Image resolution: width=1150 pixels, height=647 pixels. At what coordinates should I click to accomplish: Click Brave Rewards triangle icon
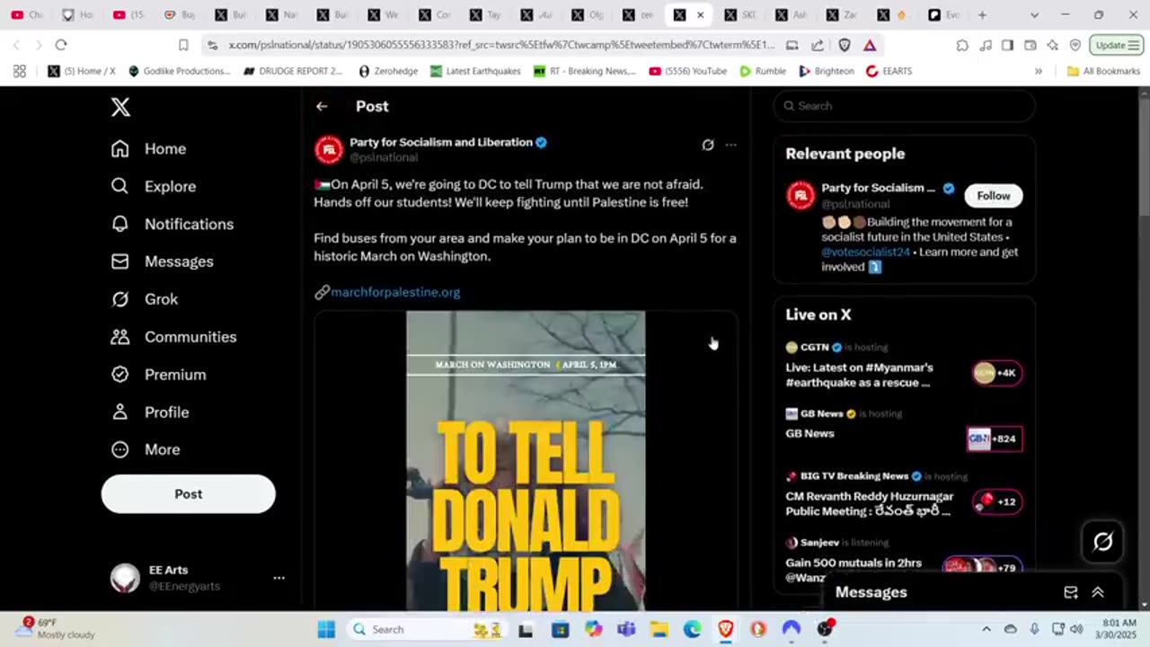[870, 45]
